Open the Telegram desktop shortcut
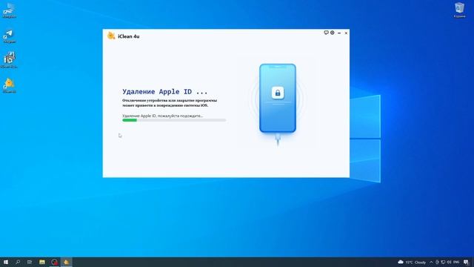 [9, 36]
